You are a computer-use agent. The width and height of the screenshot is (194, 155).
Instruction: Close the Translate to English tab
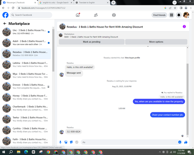(107, 3)
